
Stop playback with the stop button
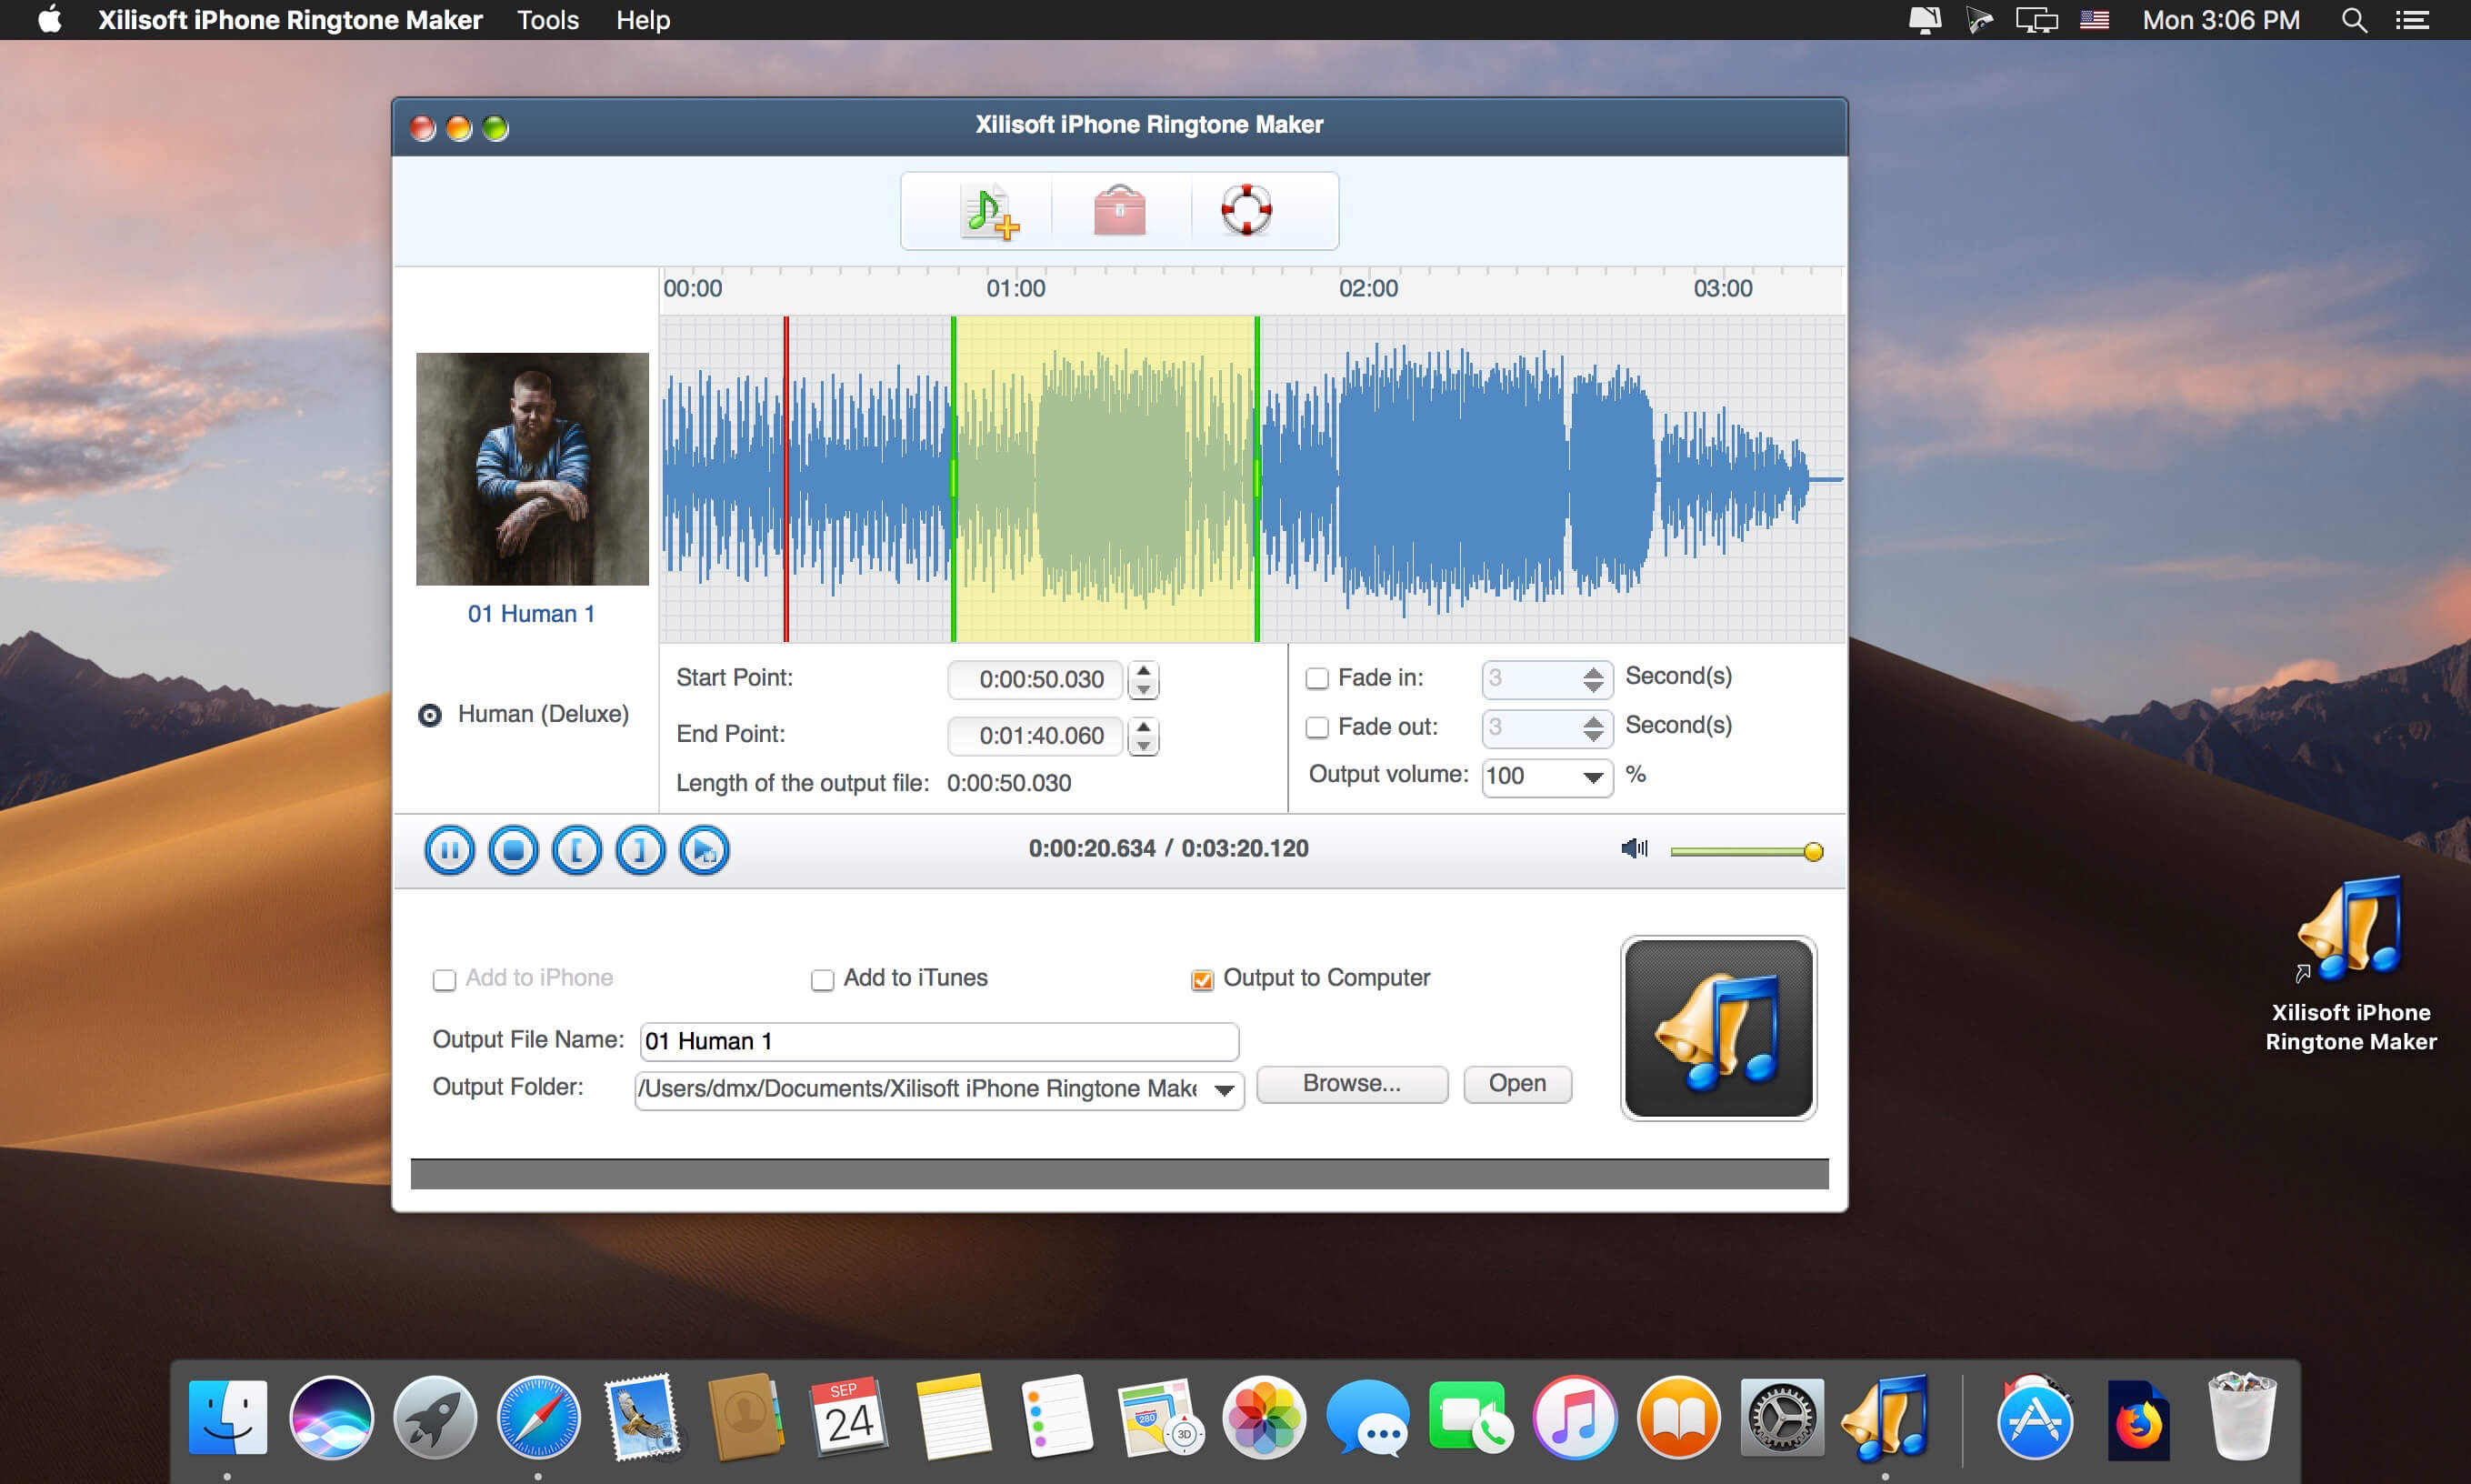tap(513, 851)
